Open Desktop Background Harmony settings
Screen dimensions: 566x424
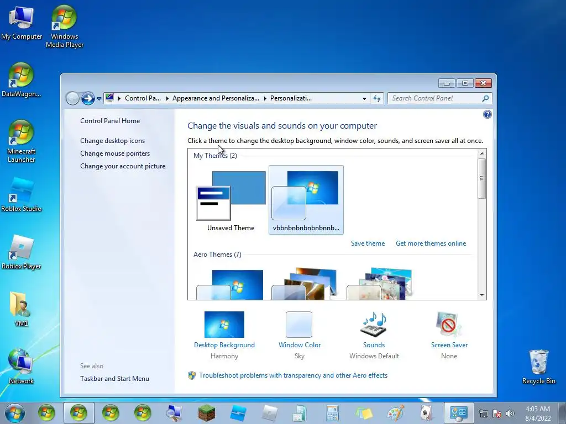click(224, 335)
